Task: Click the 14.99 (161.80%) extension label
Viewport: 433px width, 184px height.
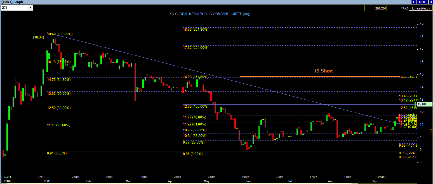Action: click(x=196, y=77)
